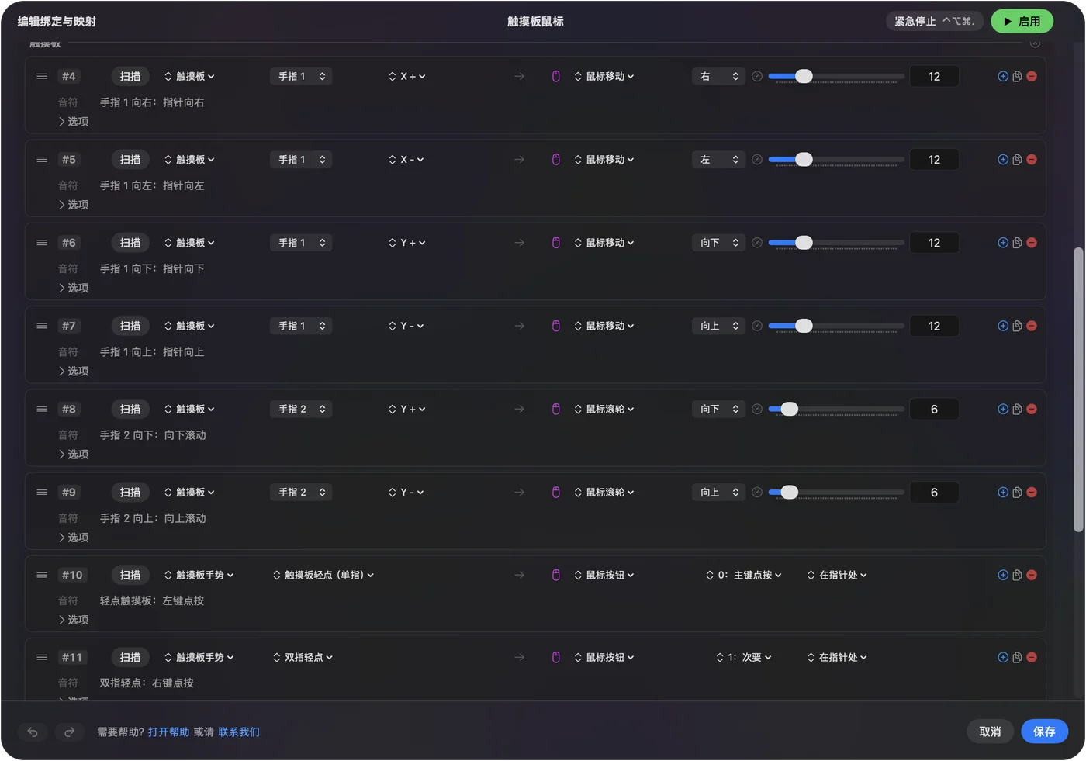Click the value field 6 in rule #9
1086x761 pixels.
(x=934, y=493)
